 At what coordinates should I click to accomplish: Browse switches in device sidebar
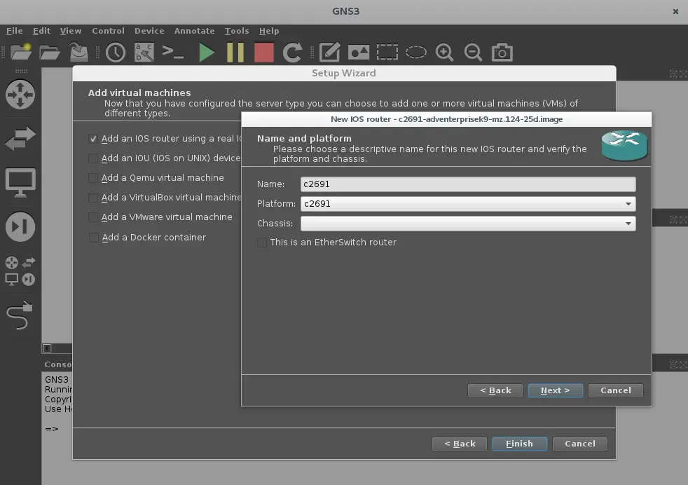click(x=20, y=138)
